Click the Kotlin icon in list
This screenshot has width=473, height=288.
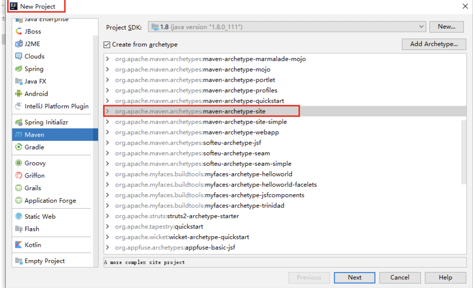[x=19, y=245]
